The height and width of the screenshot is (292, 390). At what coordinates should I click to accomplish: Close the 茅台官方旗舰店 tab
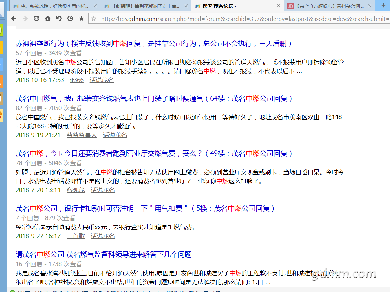click(x=370, y=6)
